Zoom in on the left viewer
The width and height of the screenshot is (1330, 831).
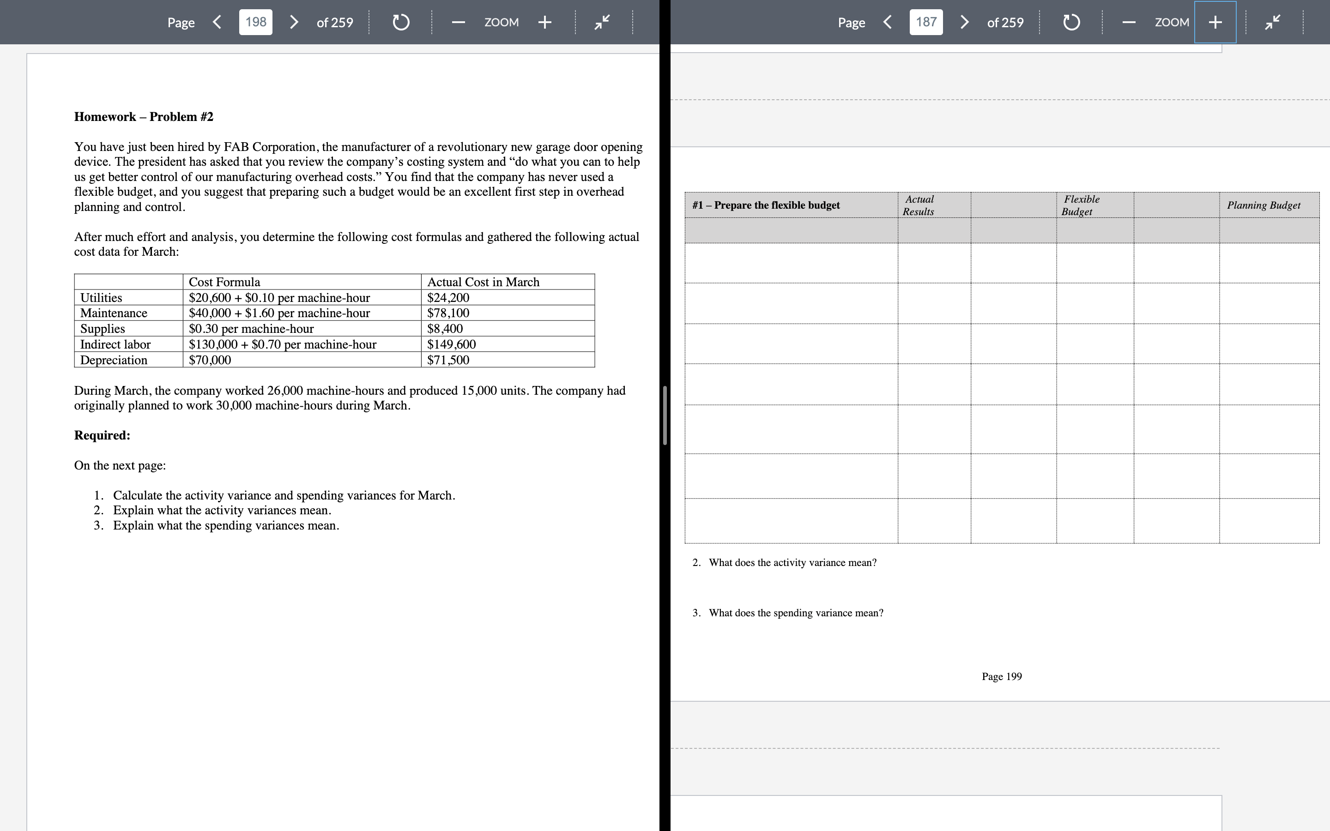[x=544, y=22]
